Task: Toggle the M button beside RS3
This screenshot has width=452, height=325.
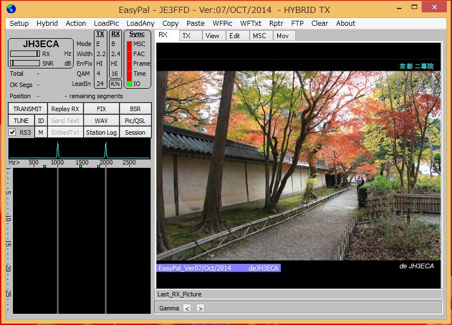Action: point(40,132)
